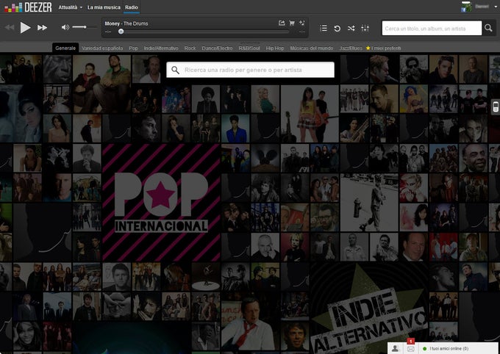Open the Pop Internacional radio tile
This screenshot has height=354, width=500.
click(x=161, y=203)
